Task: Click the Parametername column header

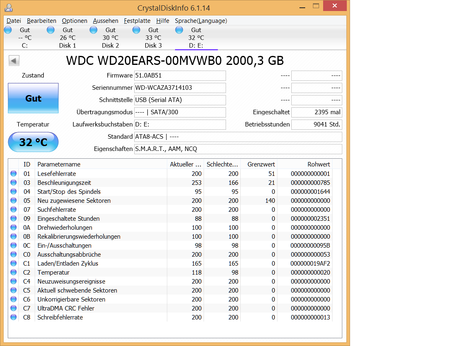Action: [x=101, y=164]
